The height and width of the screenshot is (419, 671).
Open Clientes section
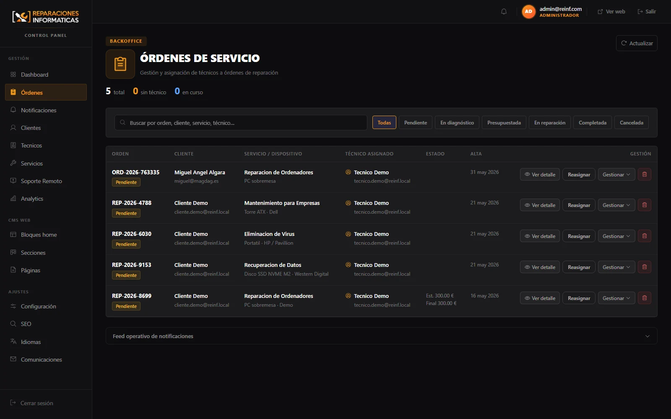(46, 128)
